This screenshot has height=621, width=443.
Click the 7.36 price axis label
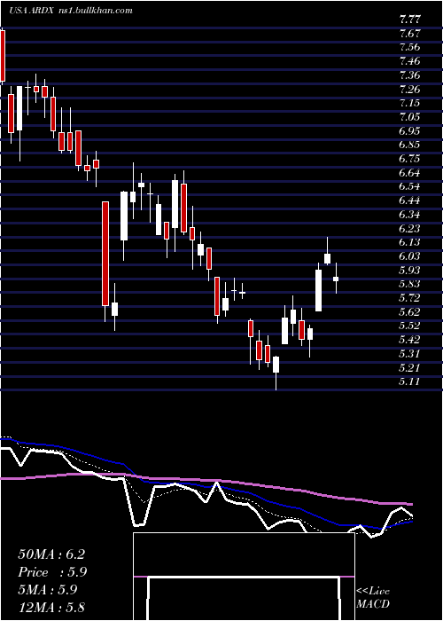409,75
